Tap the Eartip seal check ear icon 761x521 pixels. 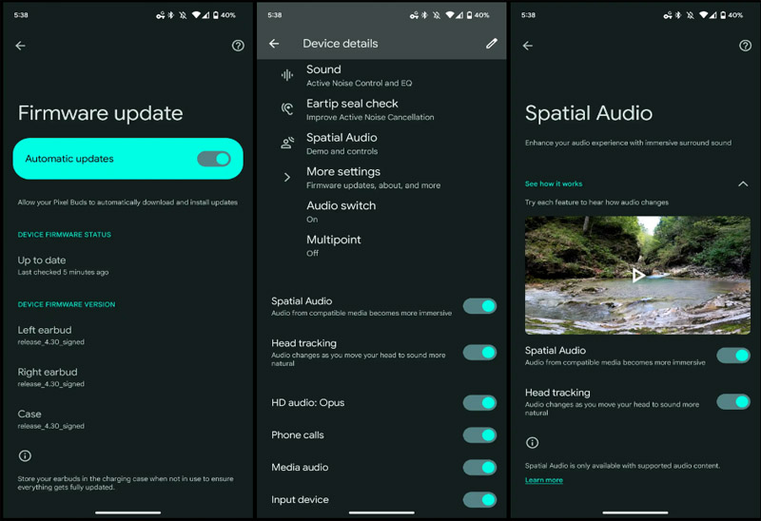tap(287, 109)
